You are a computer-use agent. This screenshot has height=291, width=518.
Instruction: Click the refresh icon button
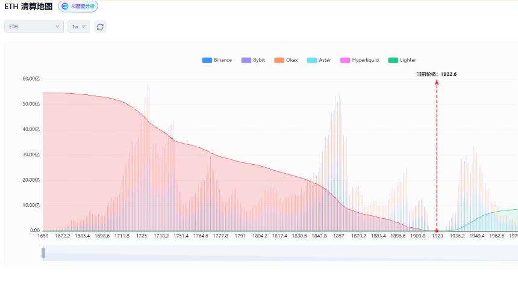(100, 26)
